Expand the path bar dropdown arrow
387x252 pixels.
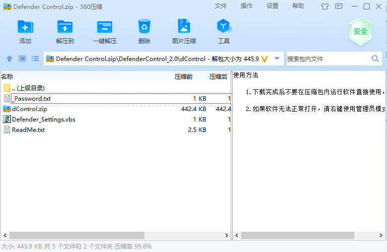tap(277, 59)
